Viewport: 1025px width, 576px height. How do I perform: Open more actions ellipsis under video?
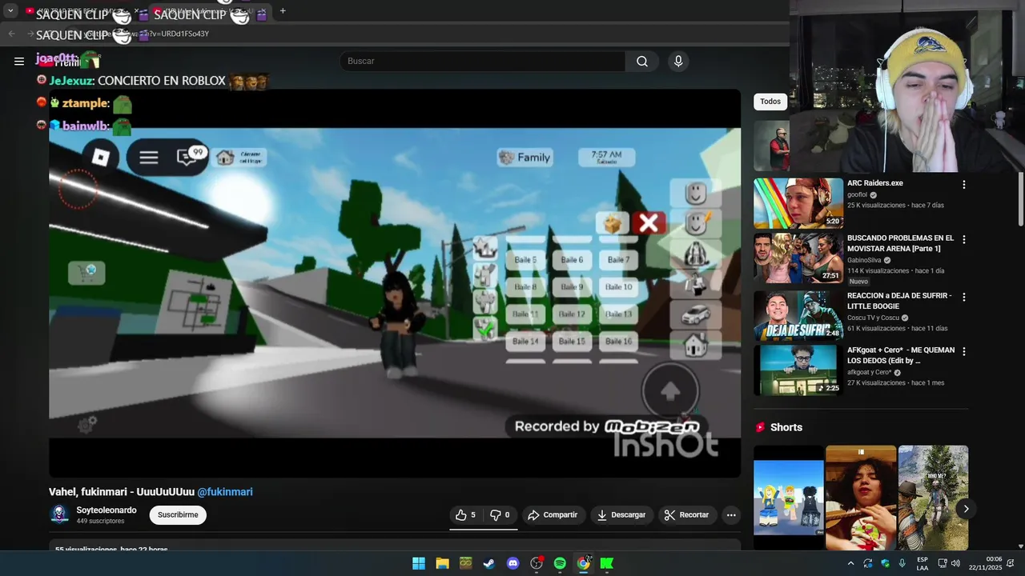[x=731, y=515]
